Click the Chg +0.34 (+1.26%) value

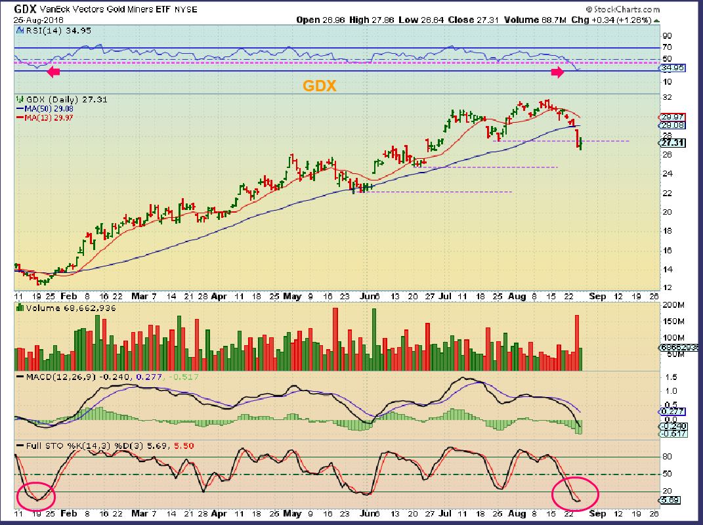click(611, 20)
